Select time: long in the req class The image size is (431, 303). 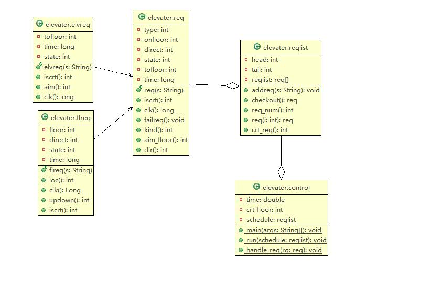point(159,80)
